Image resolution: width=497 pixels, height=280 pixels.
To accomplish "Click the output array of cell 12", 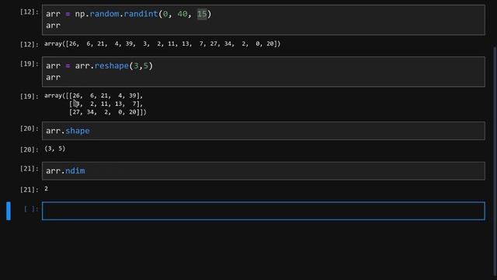I will tap(162, 44).
